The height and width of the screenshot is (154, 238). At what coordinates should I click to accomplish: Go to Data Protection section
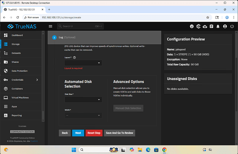point(21,71)
